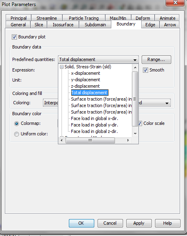Click the vertical scrollbar thumb of the list
Viewport: 187px width, 236px height.
(135, 99)
